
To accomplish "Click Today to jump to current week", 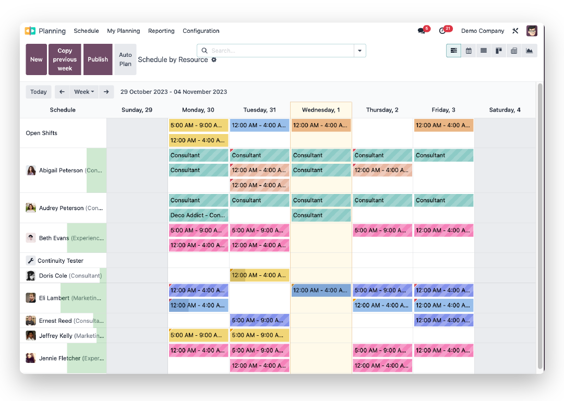I will click(x=38, y=91).
